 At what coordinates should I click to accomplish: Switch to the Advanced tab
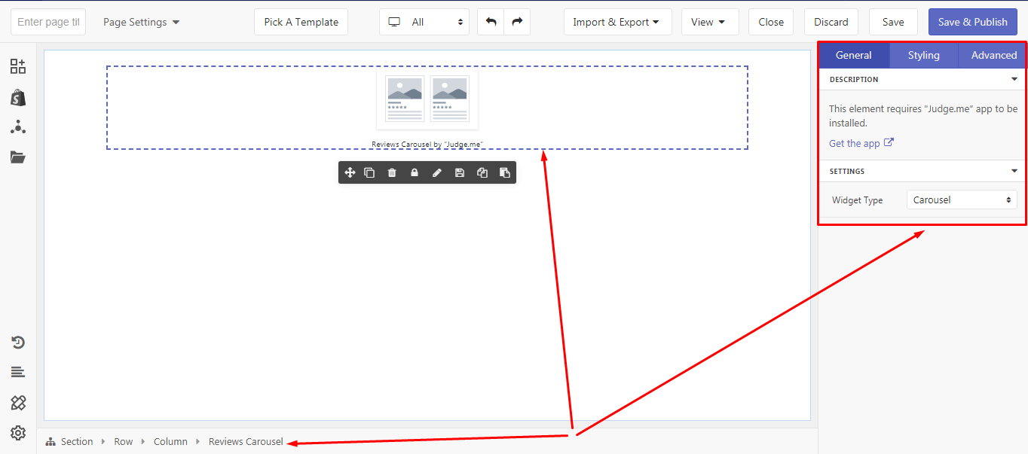pyautogui.click(x=993, y=55)
